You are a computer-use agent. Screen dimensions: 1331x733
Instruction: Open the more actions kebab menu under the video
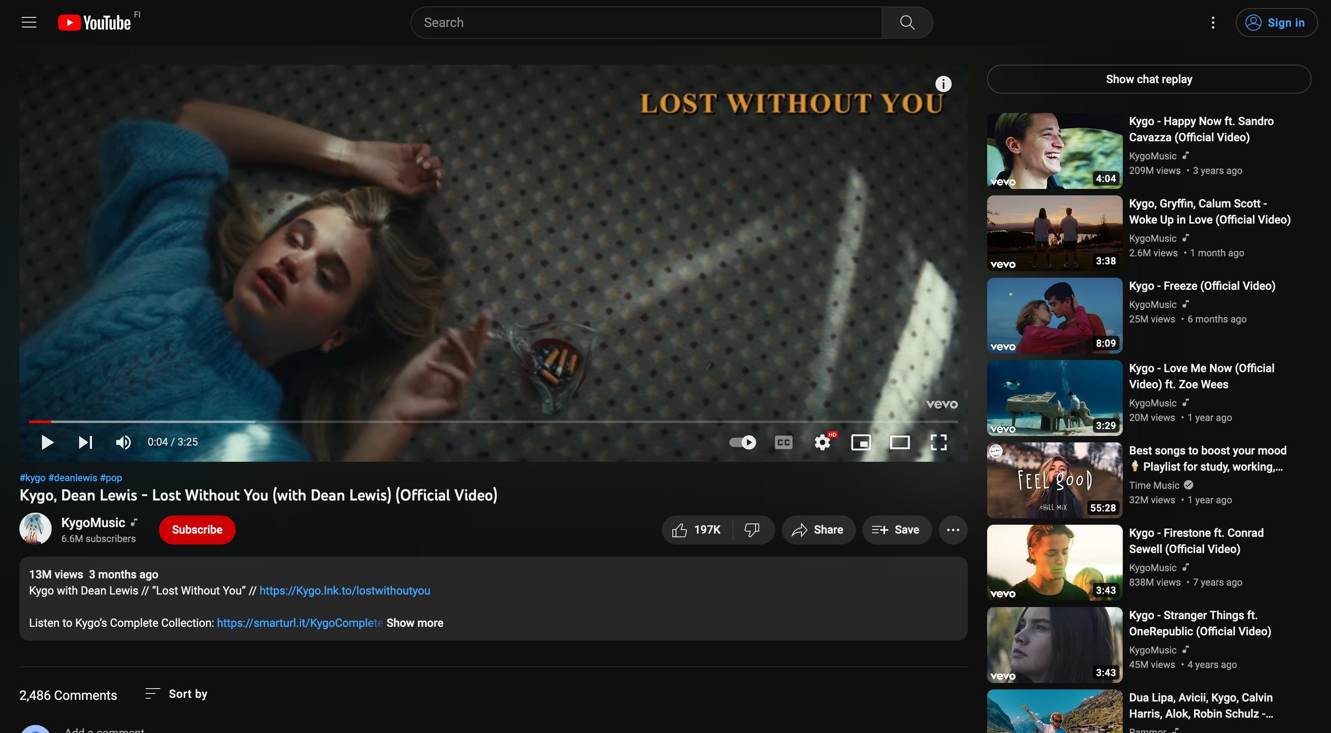pos(952,529)
